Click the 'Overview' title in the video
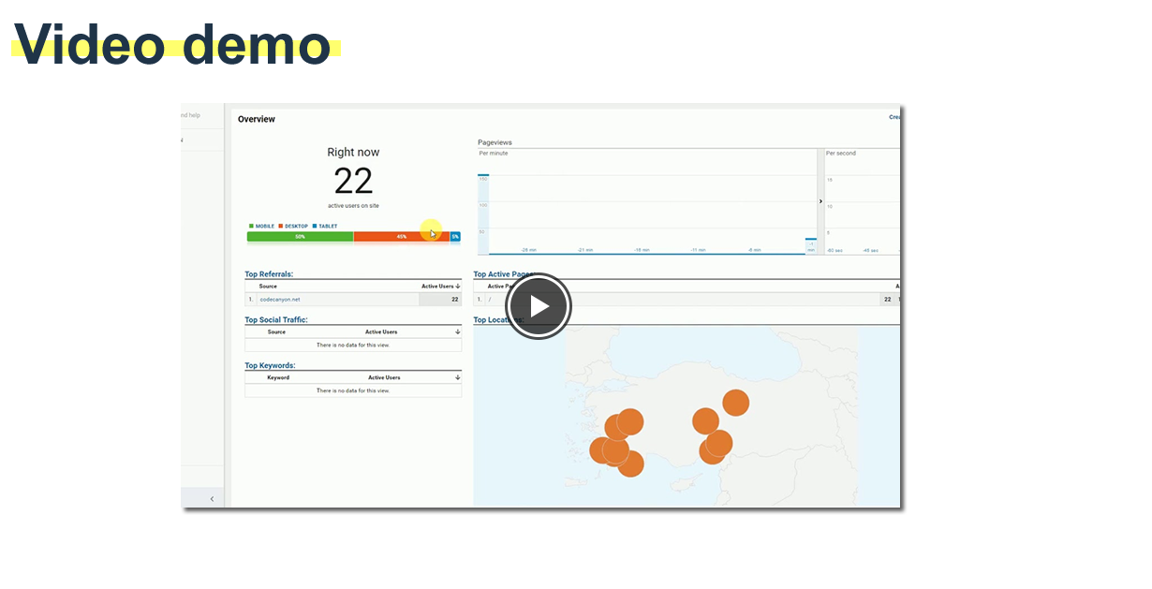This screenshot has width=1152, height=589. 257,119
